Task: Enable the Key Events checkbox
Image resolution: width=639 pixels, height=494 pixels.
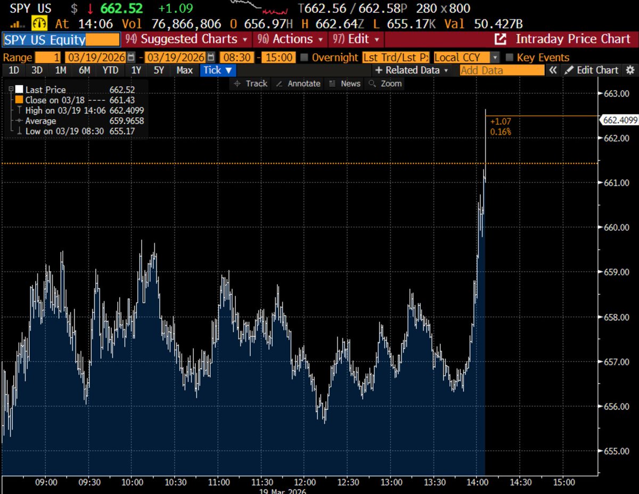Action: (509, 58)
